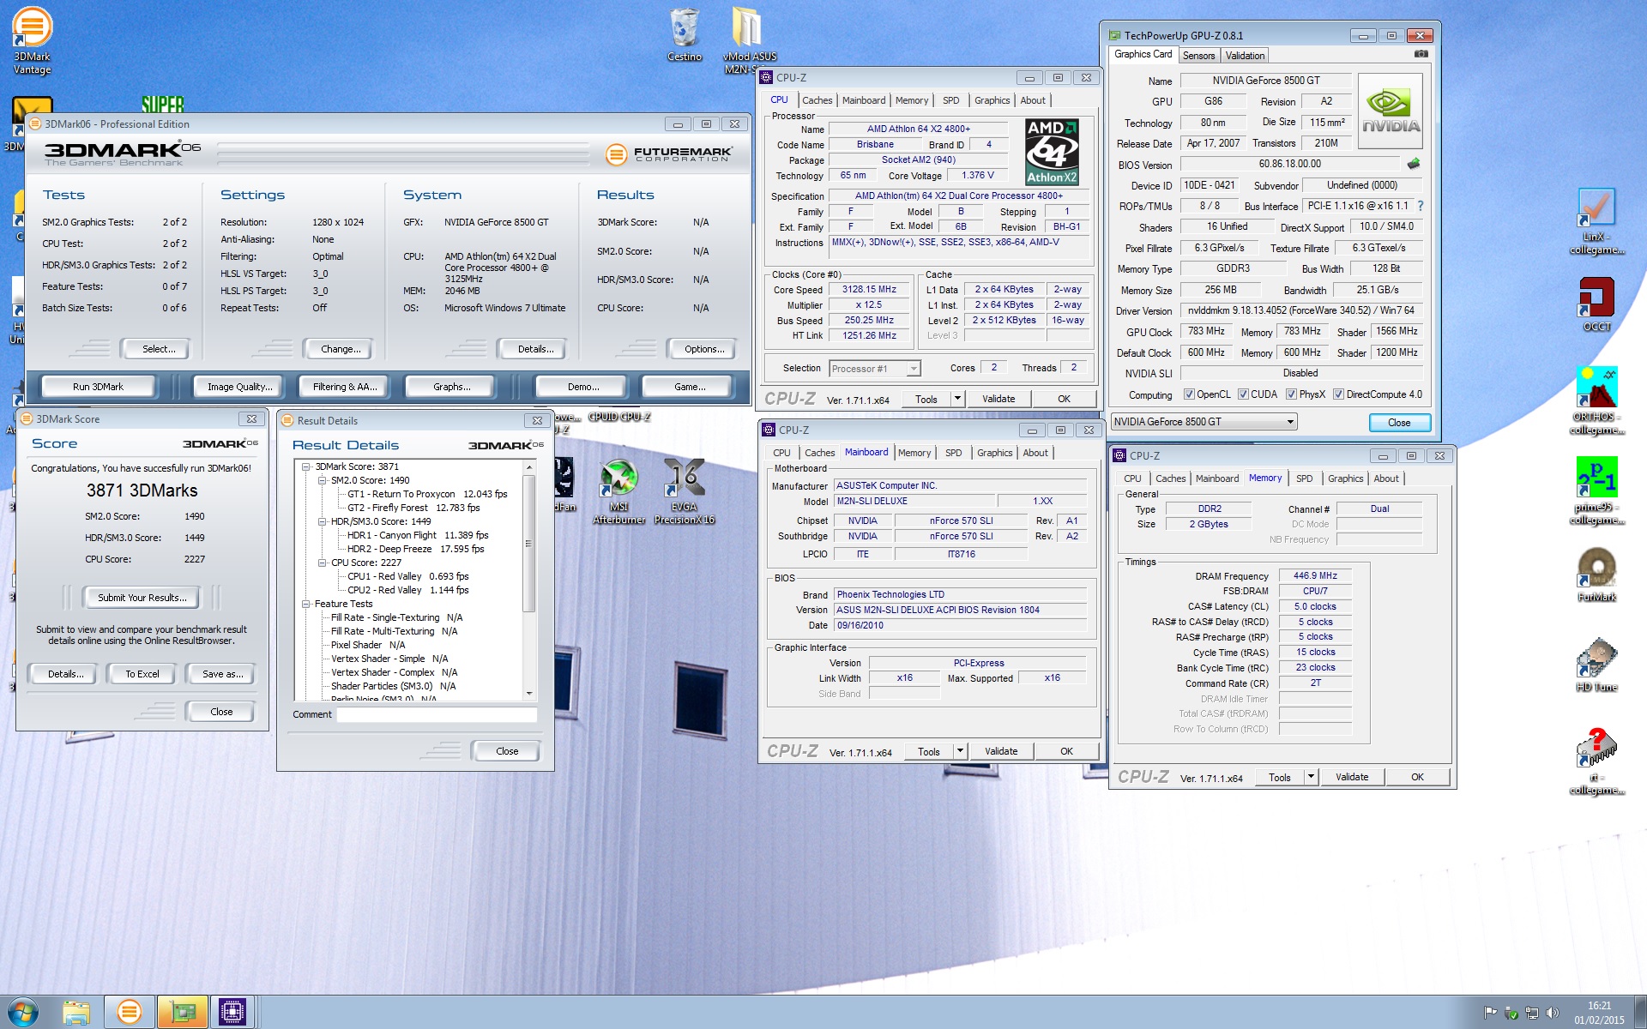This screenshot has height=1029, width=1647.
Task: Open the Cestino recycle bin icon
Action: point(685,35)
